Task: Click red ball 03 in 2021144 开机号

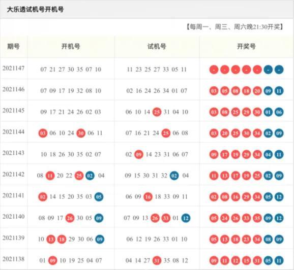Action: [x=43, y=133]
